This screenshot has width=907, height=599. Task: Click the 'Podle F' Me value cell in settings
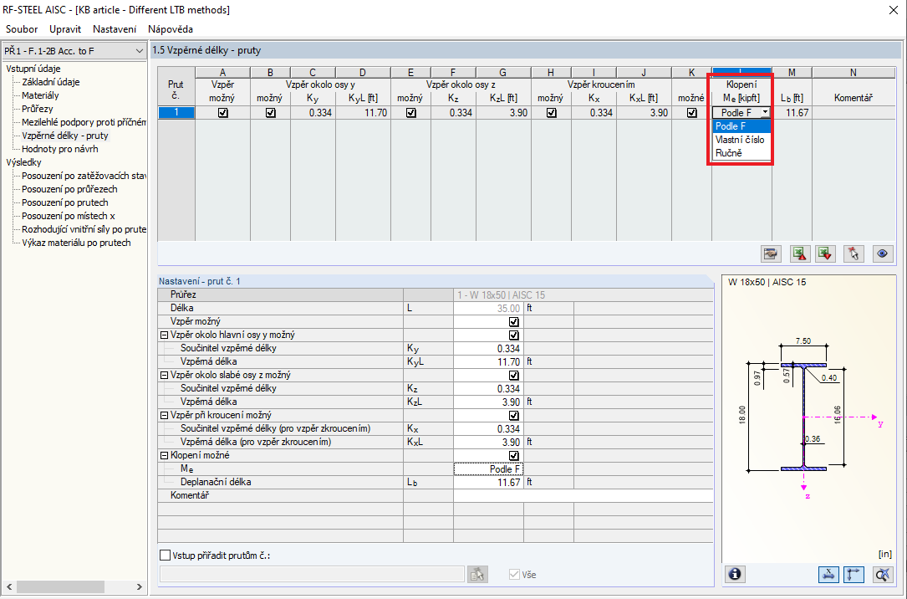pos(489,468)
